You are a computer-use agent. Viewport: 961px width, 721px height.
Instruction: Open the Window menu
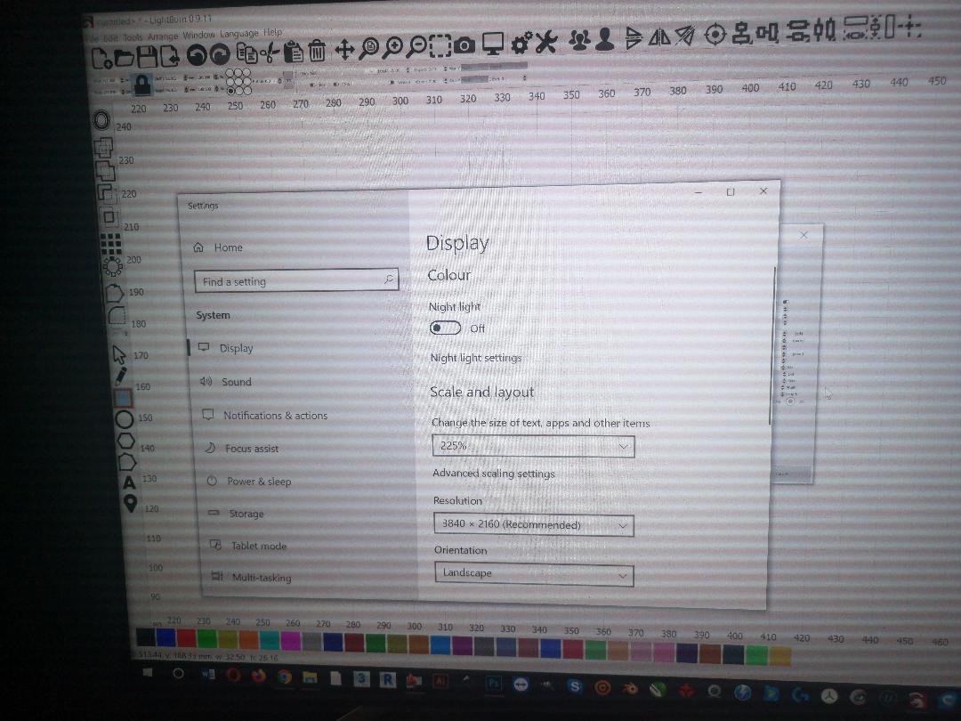click(198, 35)
